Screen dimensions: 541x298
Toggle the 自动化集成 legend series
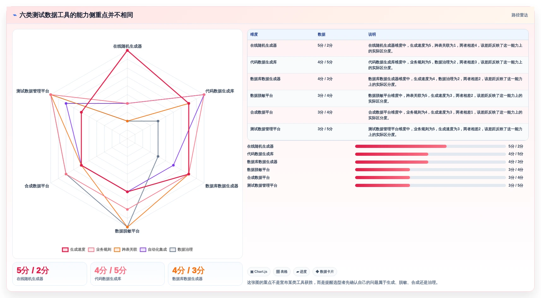point(153,249)
